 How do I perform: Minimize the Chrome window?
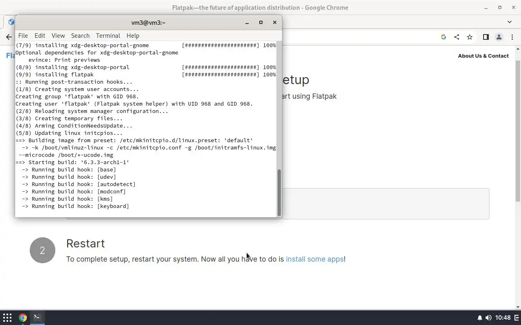click(x=486, y=7)
